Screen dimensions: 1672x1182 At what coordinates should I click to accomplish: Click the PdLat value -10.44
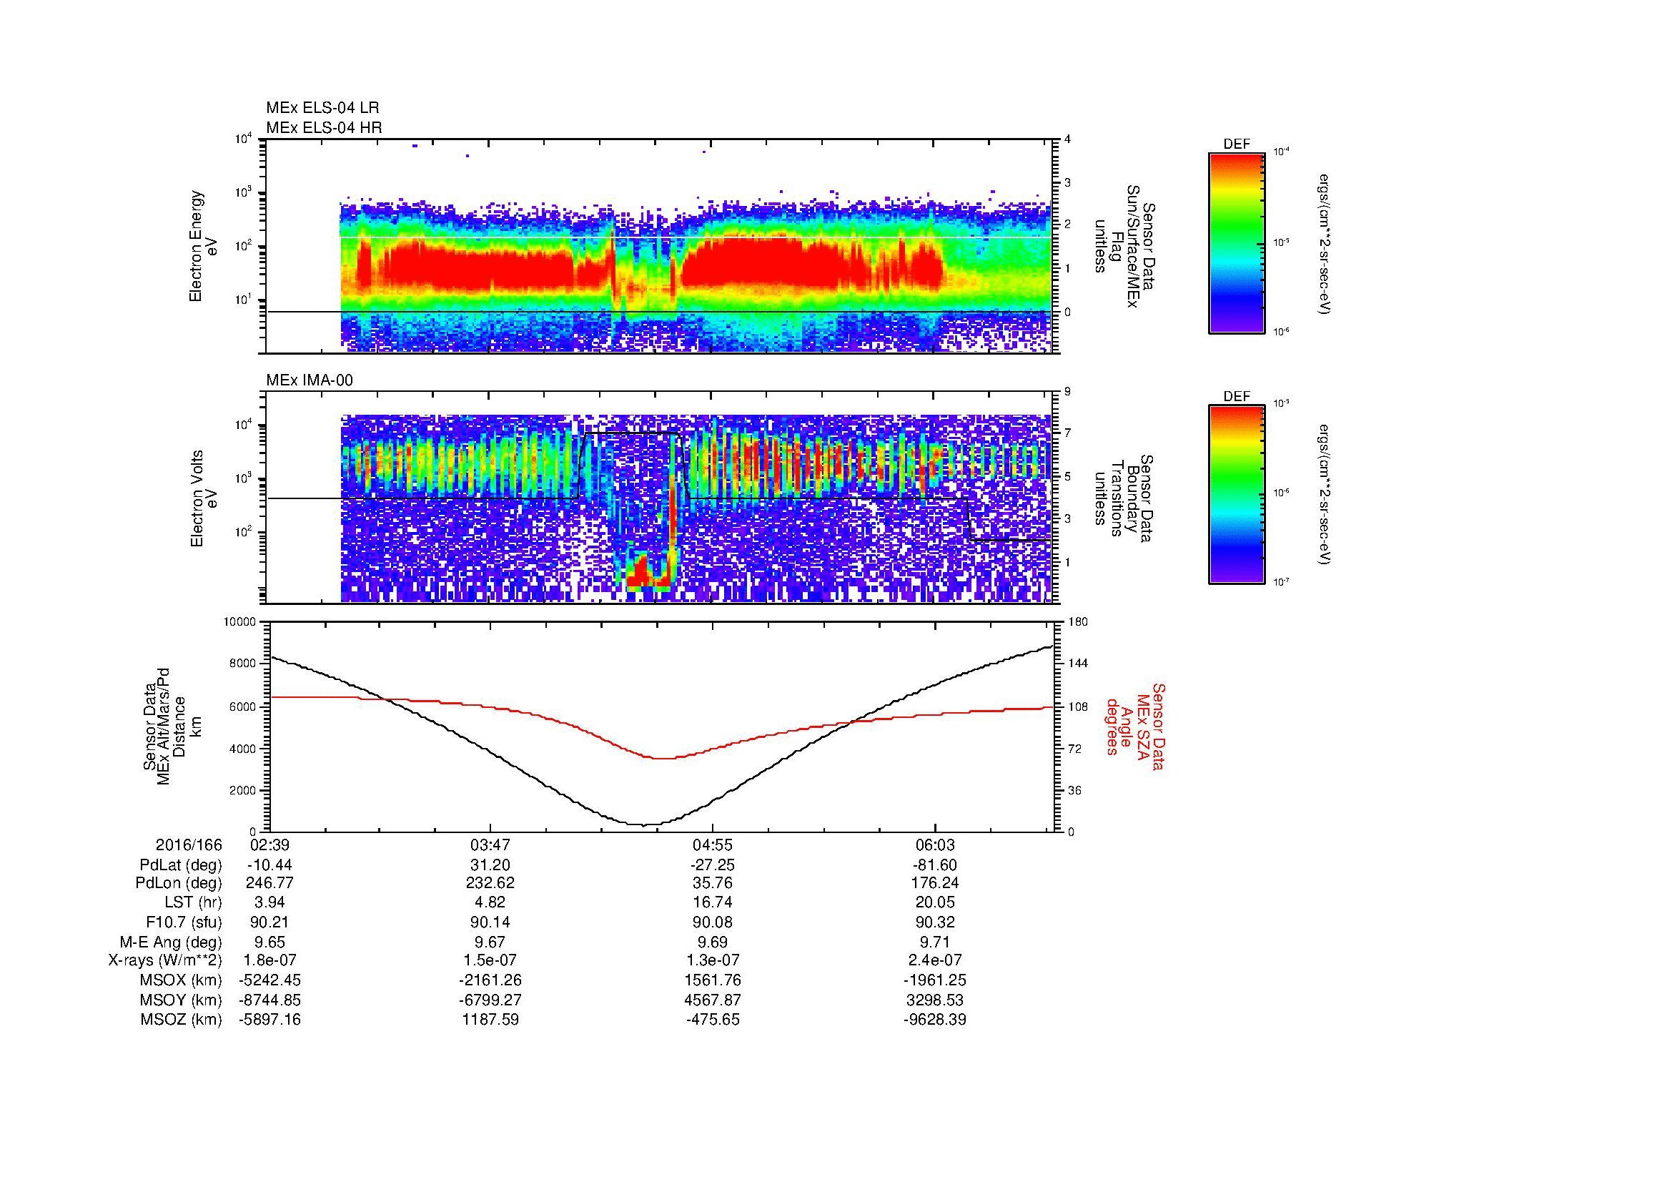tap(269, 865)
